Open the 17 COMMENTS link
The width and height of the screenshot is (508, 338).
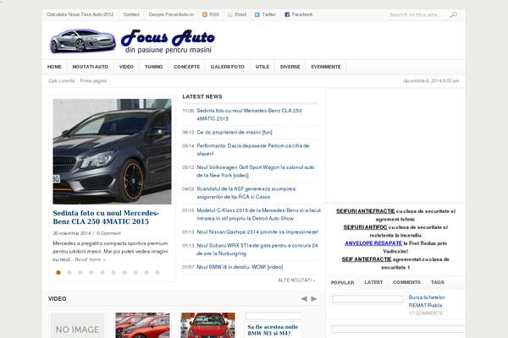(x=425, y=313)
